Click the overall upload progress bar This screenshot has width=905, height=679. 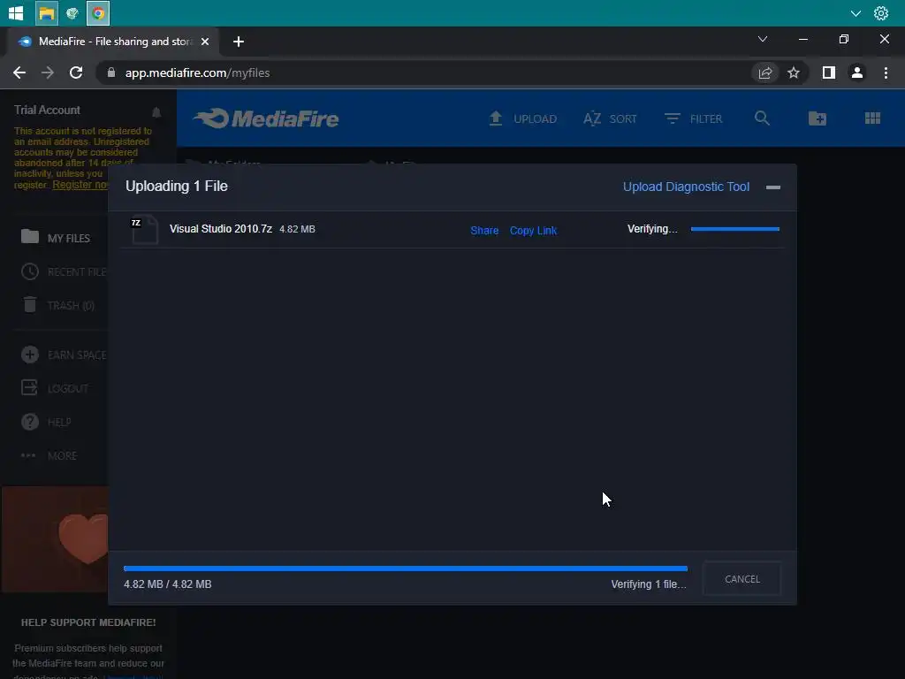pyautogui.click(x=405, y=568)
